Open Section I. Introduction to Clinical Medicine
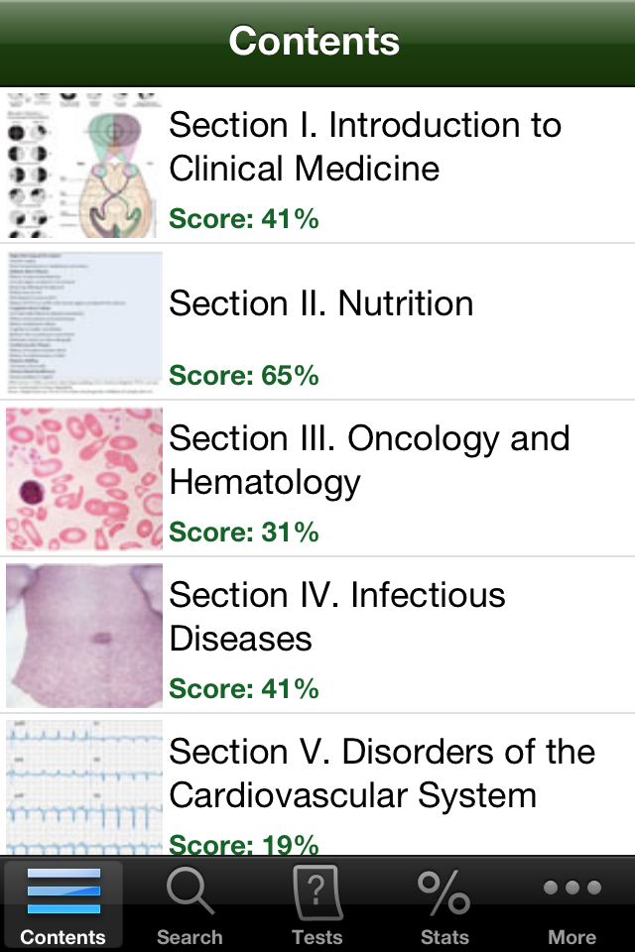Image resolution: width=635 pixels, height=952 pixels. tap(317, 166)
